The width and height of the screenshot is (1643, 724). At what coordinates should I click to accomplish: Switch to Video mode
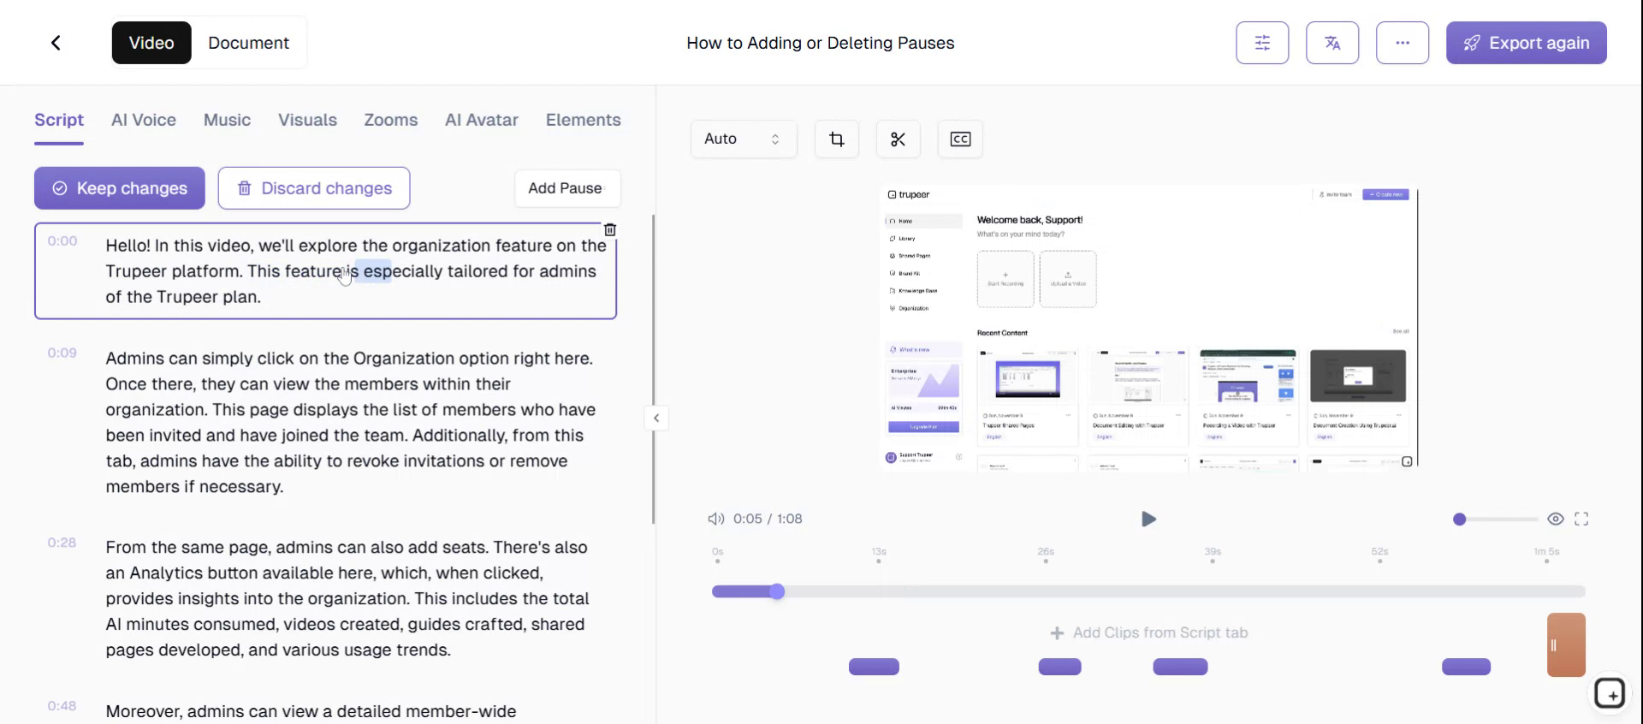[151, 43]
